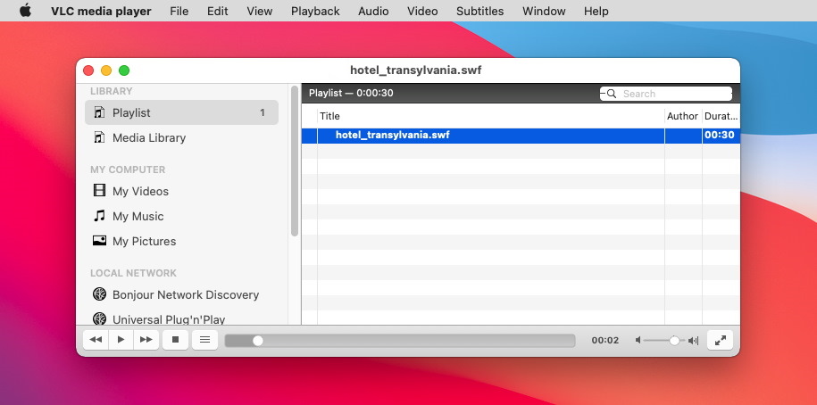This screenshot has width=817, height=405.
Task: Open the Subtitles menu
Action: (x=479, y=11)
